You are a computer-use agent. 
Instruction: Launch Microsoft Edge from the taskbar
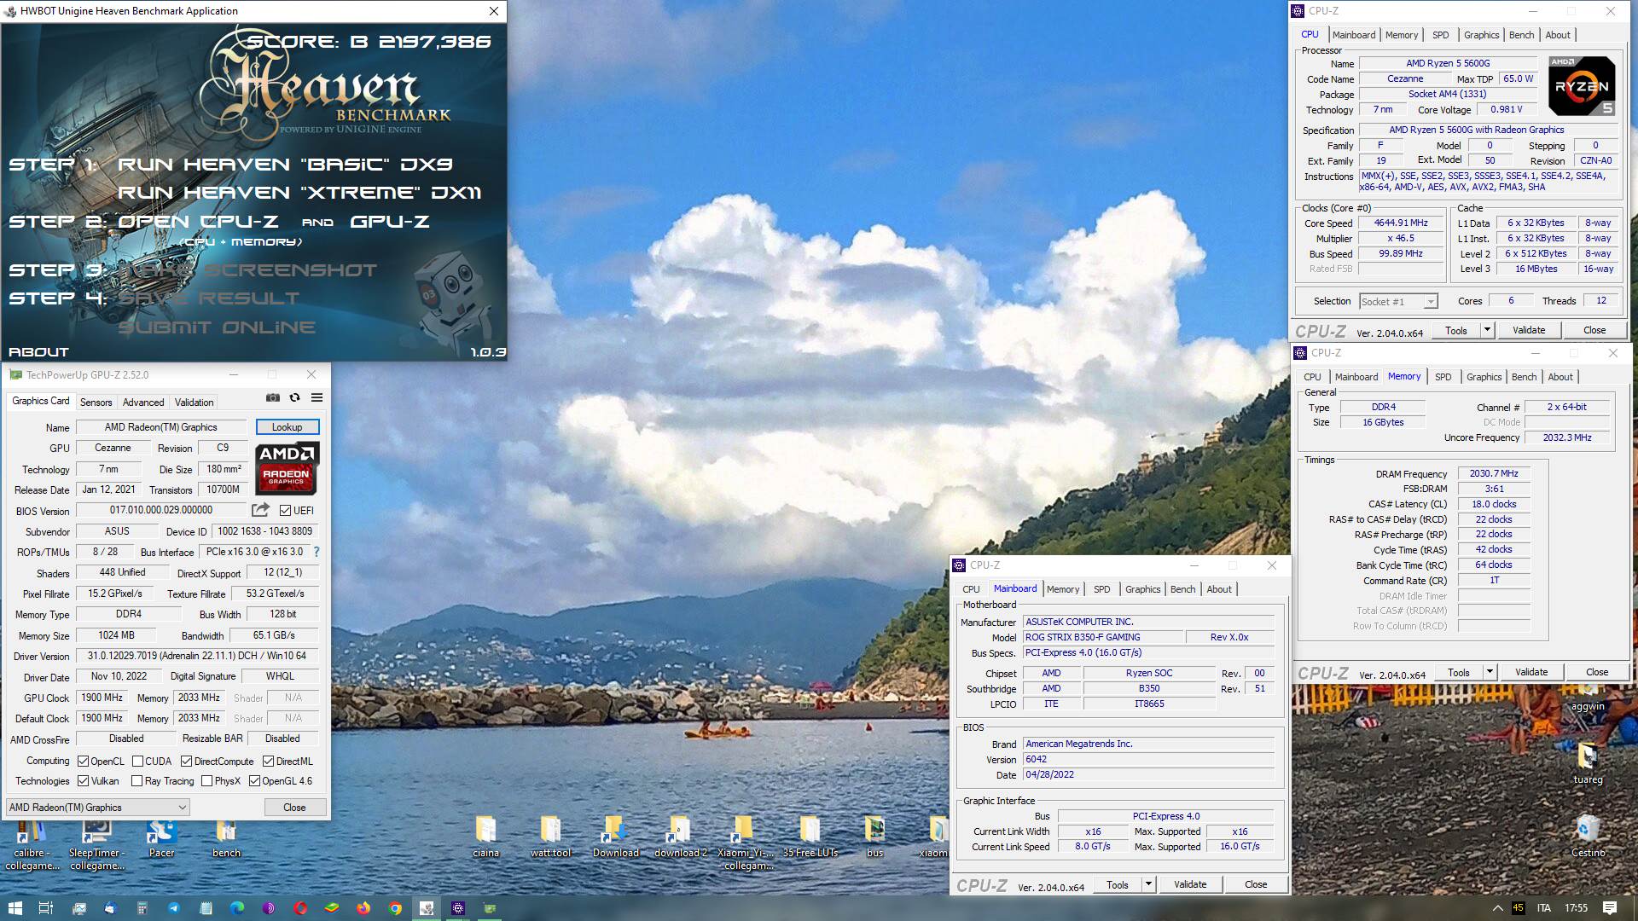[236, 908]
